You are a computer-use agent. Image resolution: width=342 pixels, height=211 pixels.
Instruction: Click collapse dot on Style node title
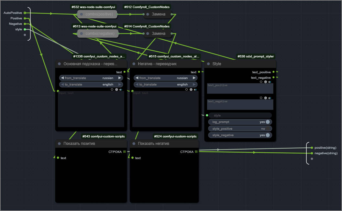click(208, 64)
